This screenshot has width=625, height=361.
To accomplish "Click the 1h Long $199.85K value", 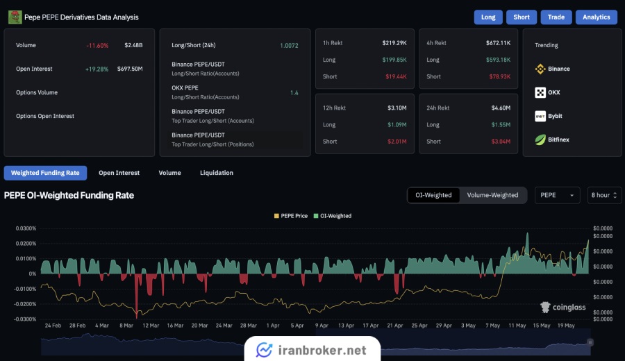I will (x=394, y=60).
